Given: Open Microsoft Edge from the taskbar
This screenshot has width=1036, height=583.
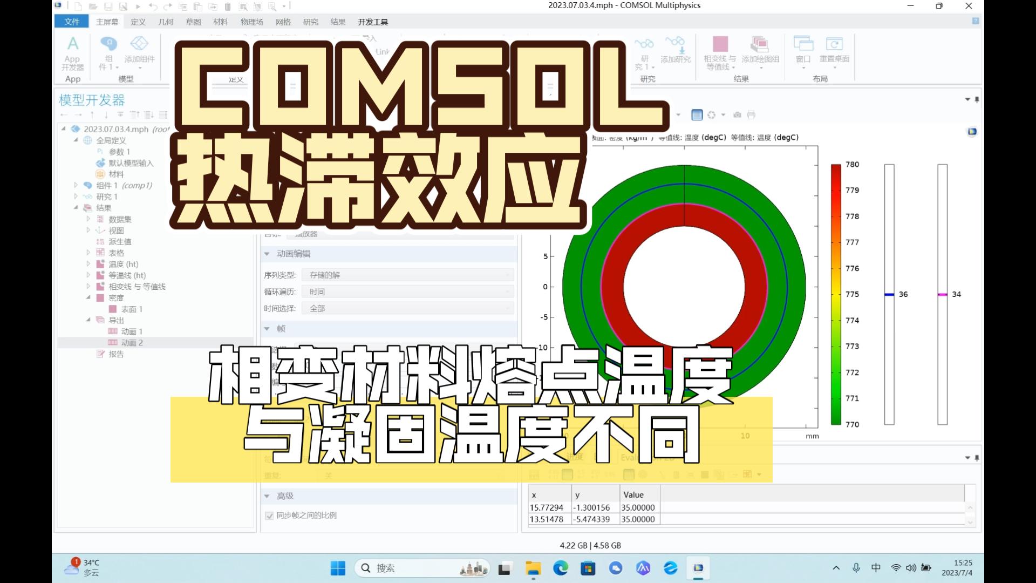Looking at the screenshot, I should click(x=561, y=568).
